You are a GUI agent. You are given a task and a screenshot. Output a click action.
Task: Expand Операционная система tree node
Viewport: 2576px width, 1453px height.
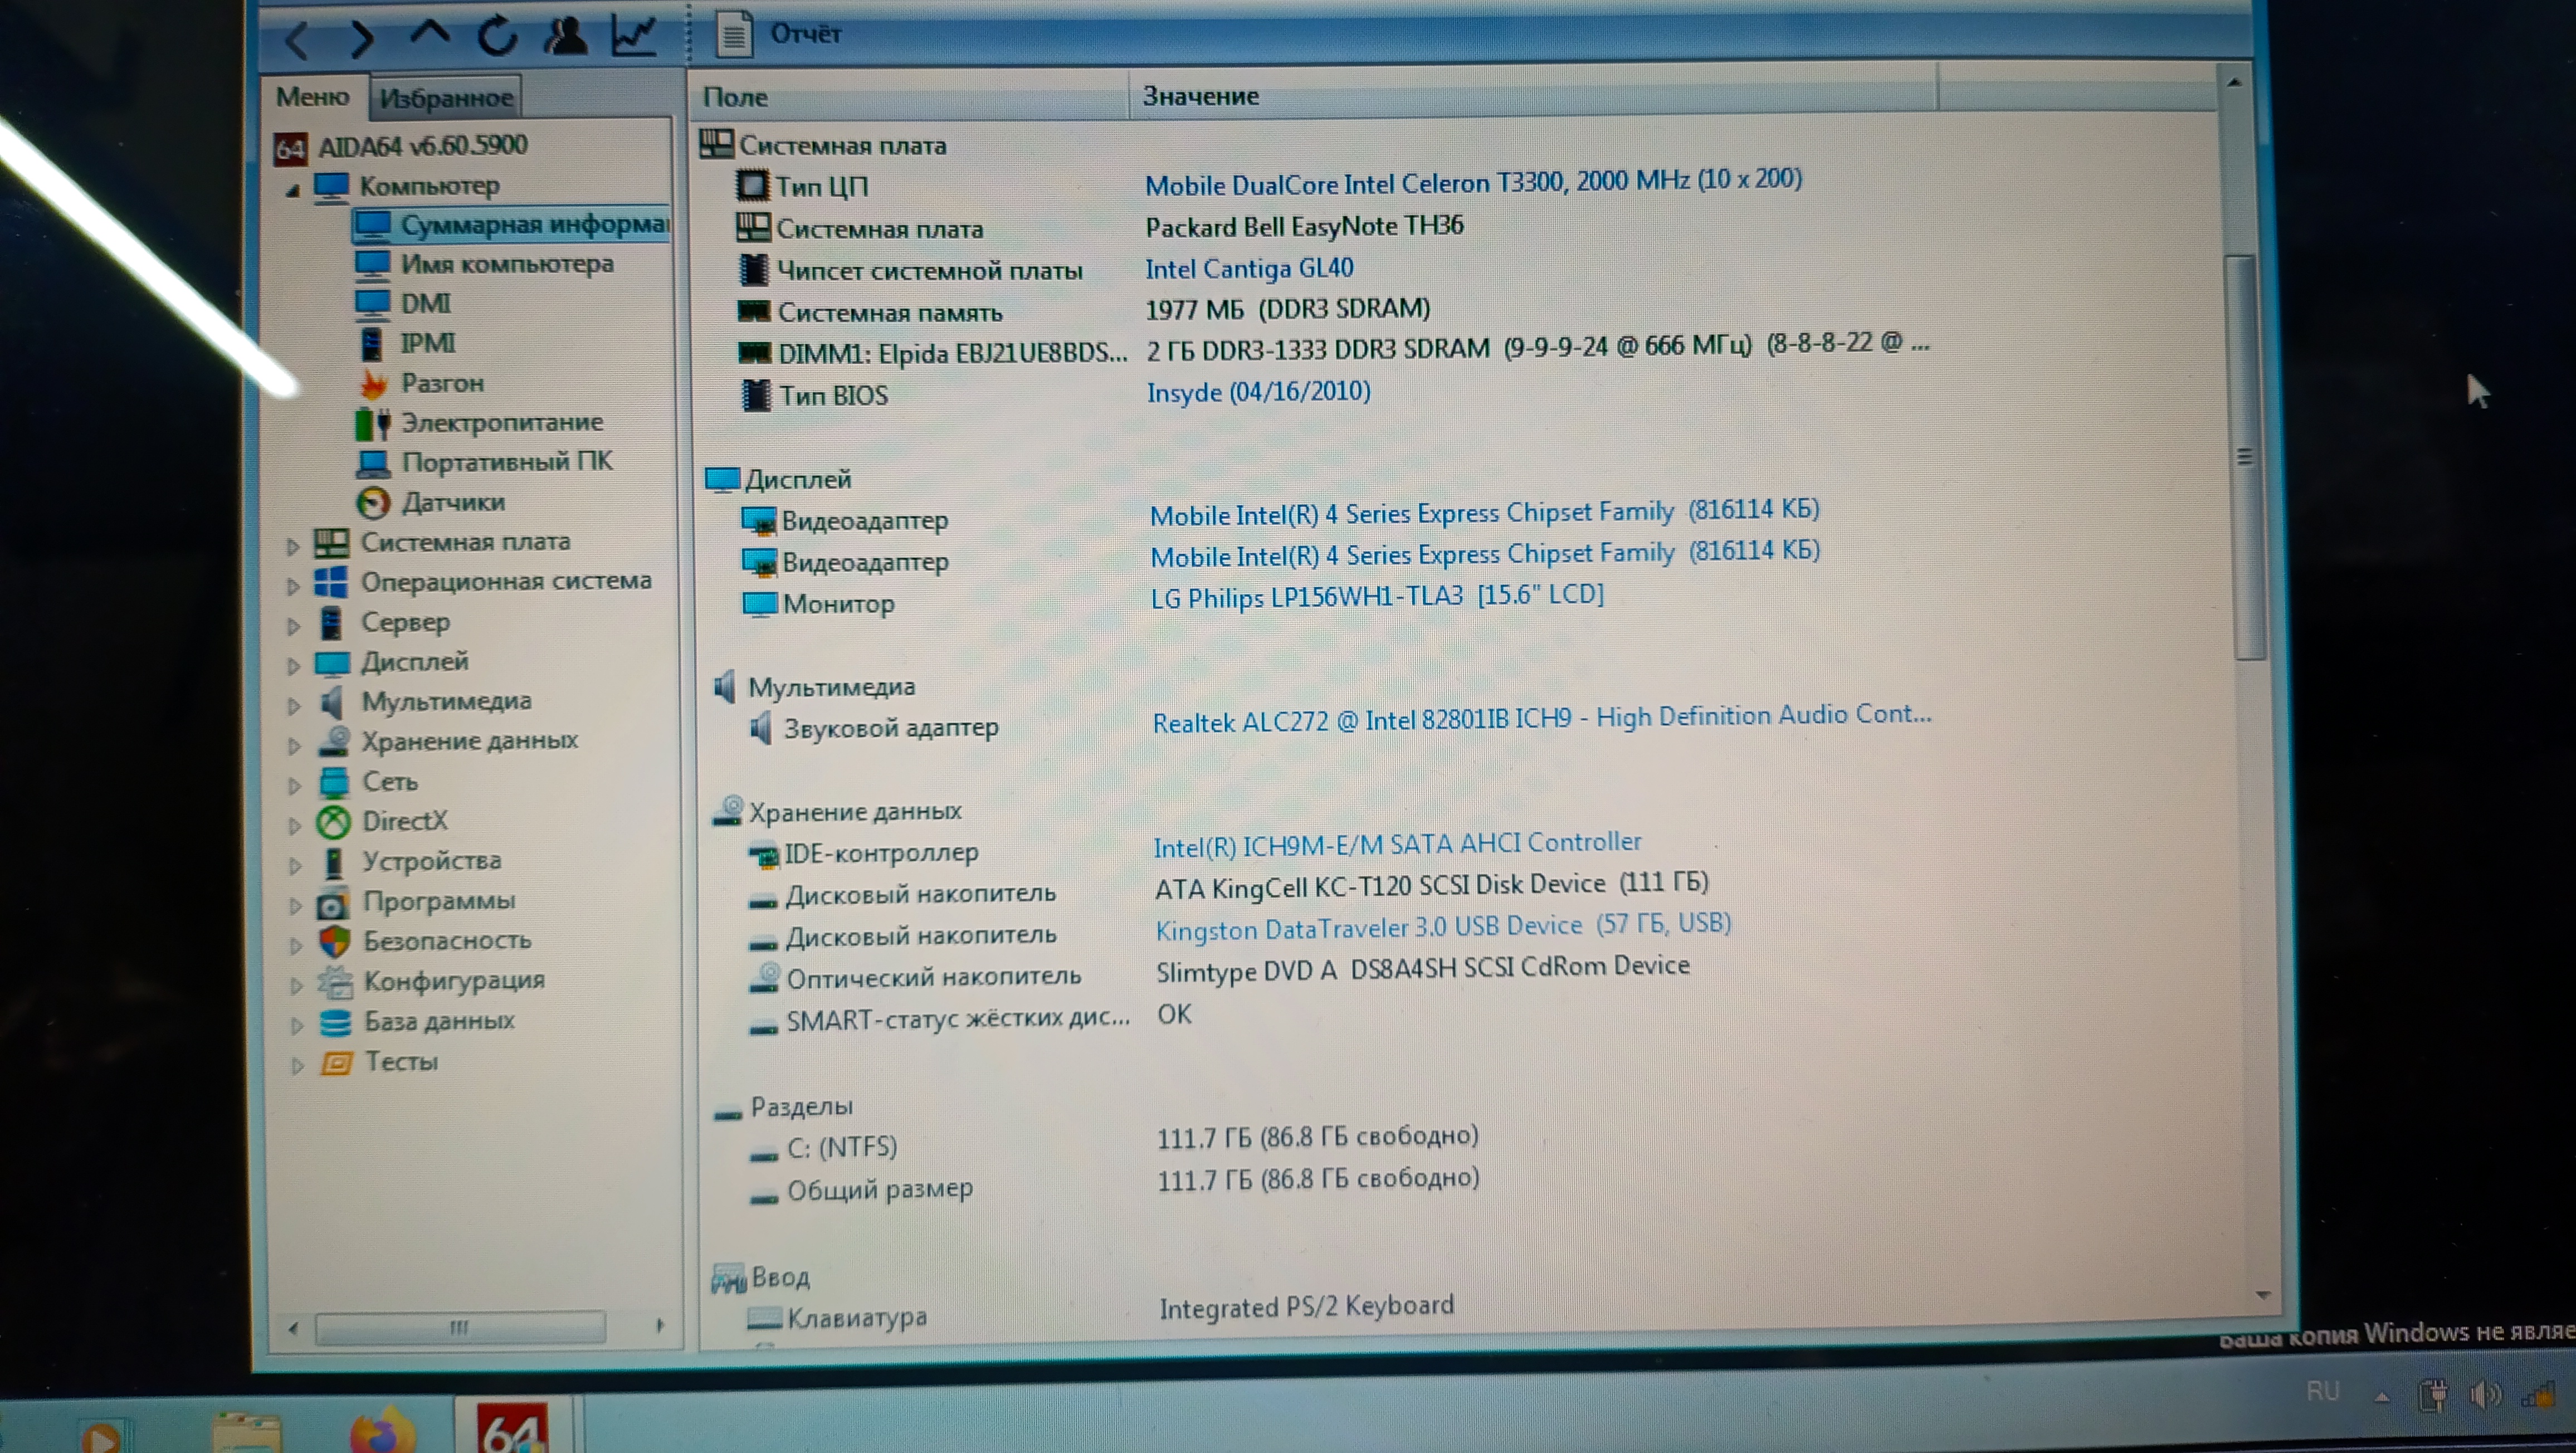click(293, 586)
